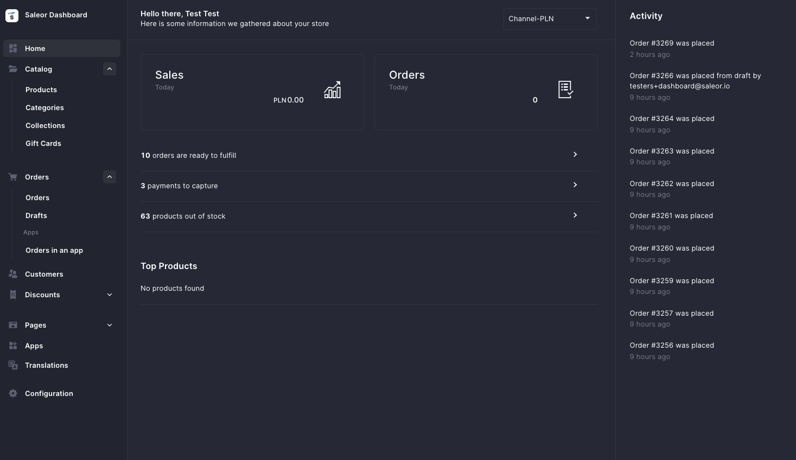Click the Customers people icon
Viewport: 796px width, 460px height.
(13, 274)
